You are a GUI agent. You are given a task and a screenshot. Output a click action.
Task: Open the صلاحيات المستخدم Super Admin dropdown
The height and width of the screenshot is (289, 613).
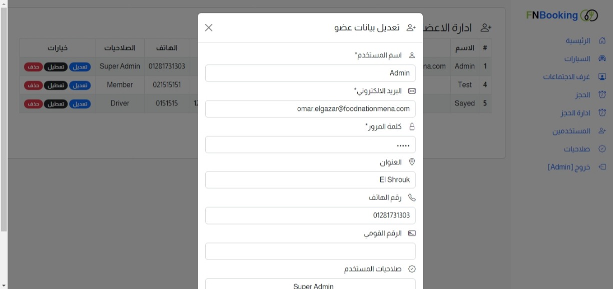click(310, 285)
